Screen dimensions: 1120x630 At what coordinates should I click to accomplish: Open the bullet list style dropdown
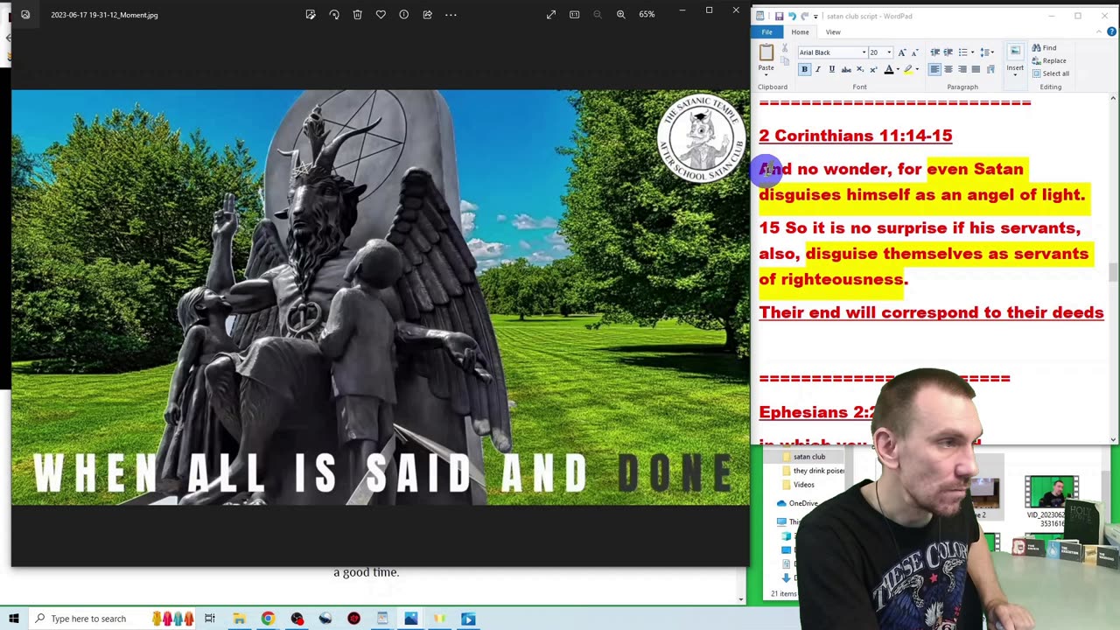[x=972, y=52]
